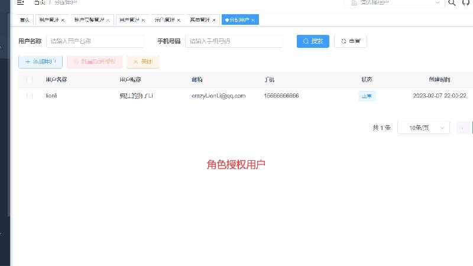Close the 角色管理 tab using its x

[179, 20]
